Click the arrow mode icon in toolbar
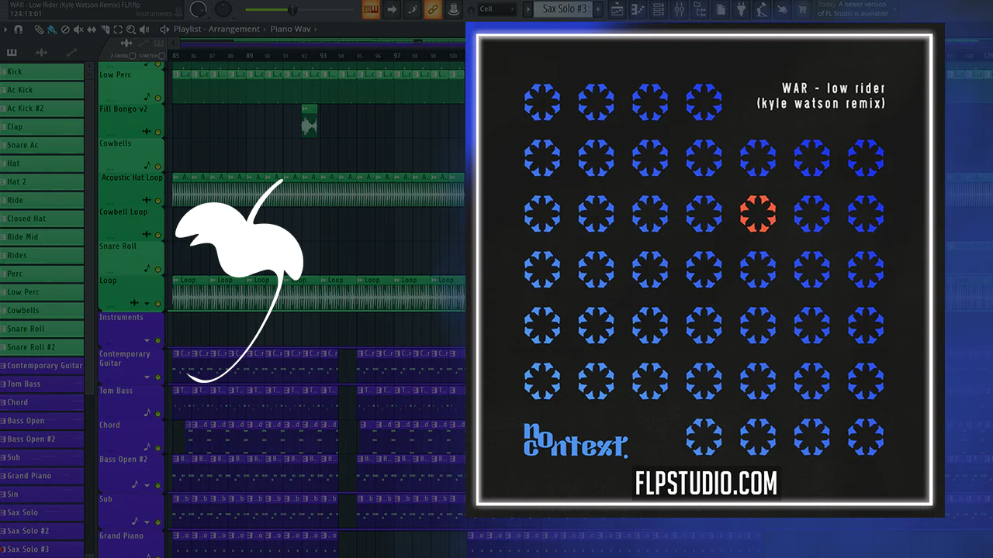 point(392,9)
